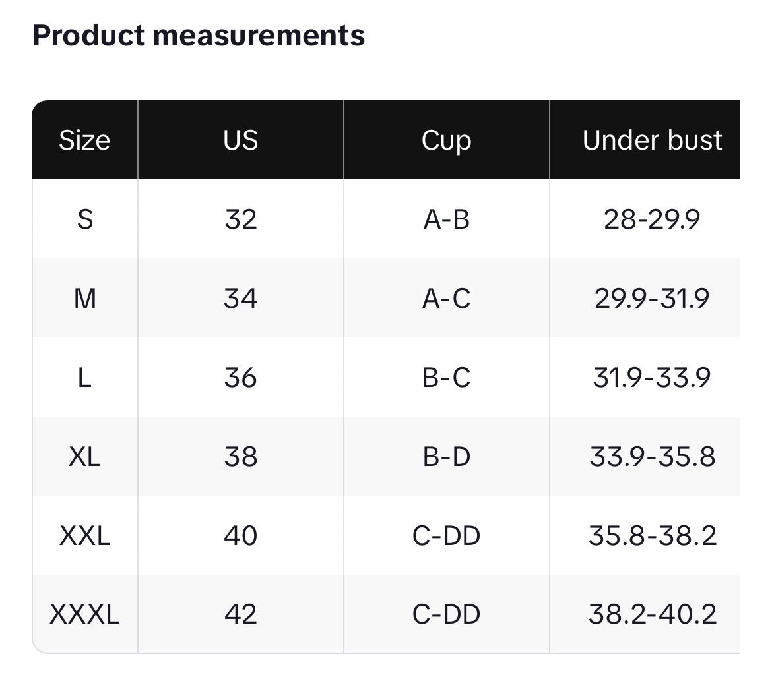The width and height of the screenshot is (772, 673).
Task: Select US size 42 value
Action: point(240,614)
